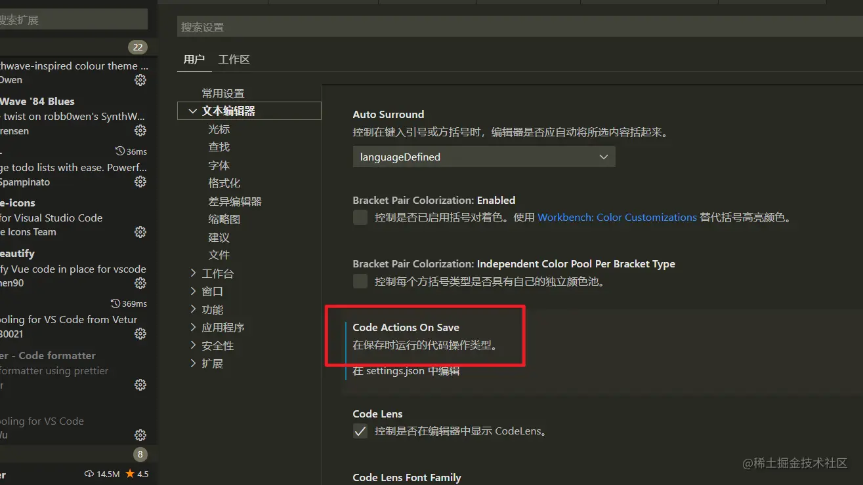This screenshot has height=485, width=863.
Task: Expand the 安全性 settings section
Action: [193, 345]
